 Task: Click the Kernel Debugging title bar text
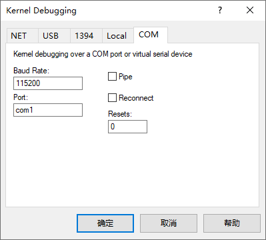coord(41,11)
